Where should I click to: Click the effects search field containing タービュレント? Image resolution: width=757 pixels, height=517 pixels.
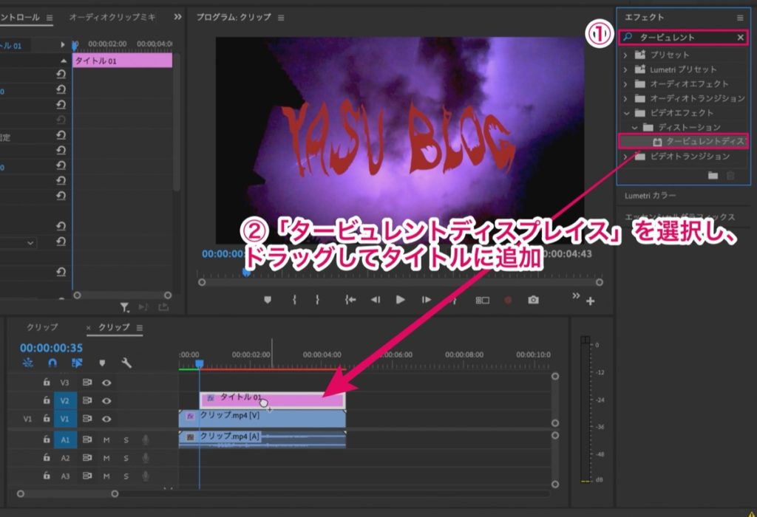(x=683, y=37)
